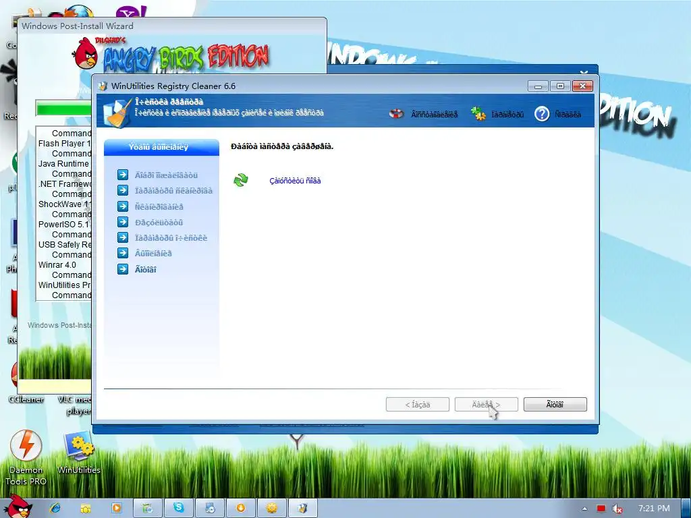Click the 'Äàëåå >' next button

click(x=486, y=405)
